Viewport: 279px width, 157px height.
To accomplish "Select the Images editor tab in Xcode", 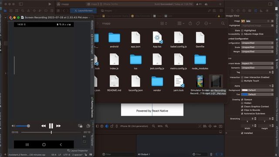I will (106, 10).
